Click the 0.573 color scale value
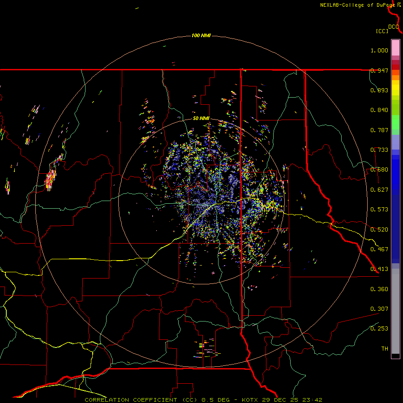 coord(379,210)
